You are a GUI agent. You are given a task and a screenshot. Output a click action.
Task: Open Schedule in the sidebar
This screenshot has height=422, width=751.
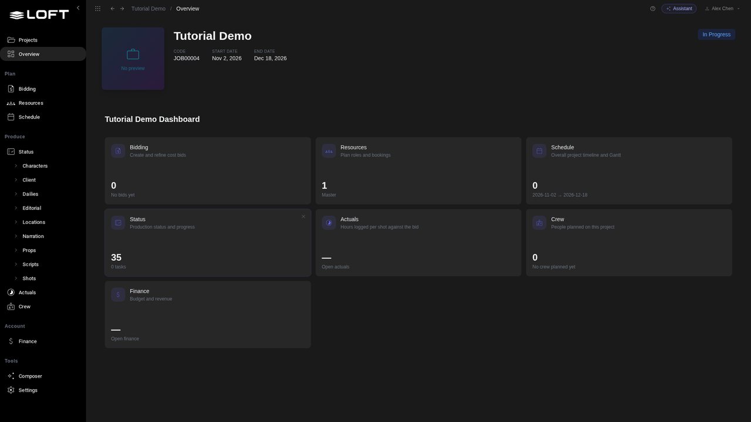pos(43,117)
